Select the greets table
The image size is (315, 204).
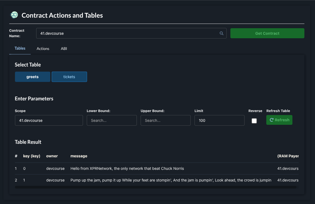click(33, 77)
